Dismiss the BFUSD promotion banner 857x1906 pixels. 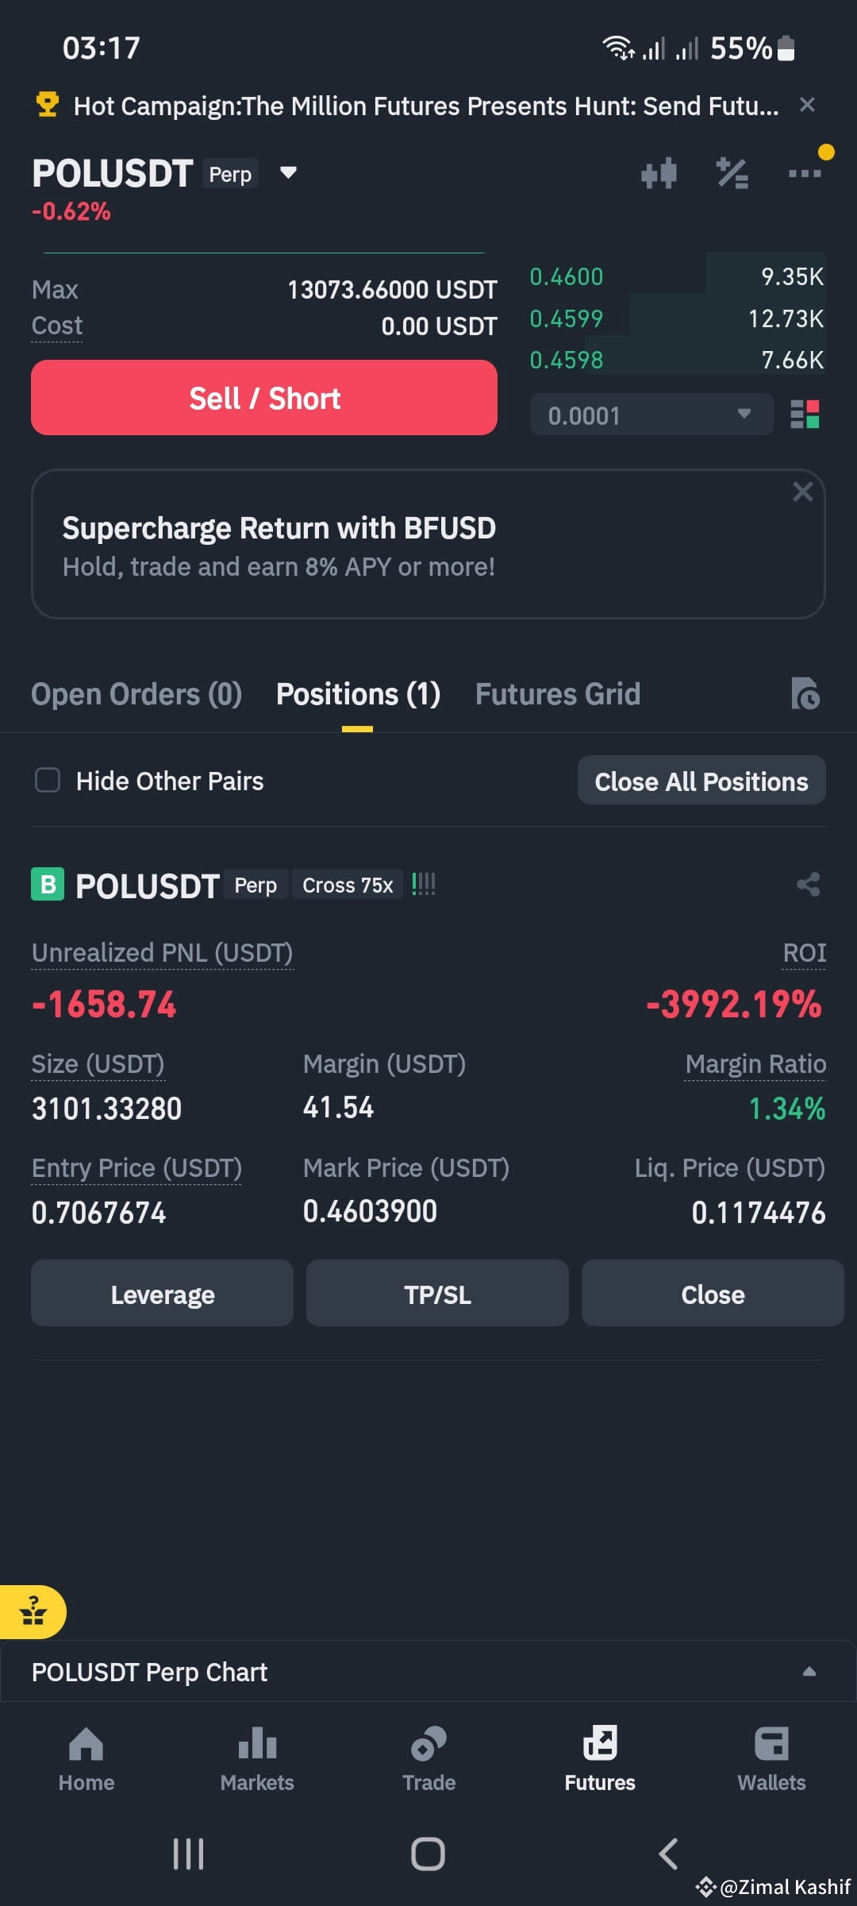coord(803,492)
